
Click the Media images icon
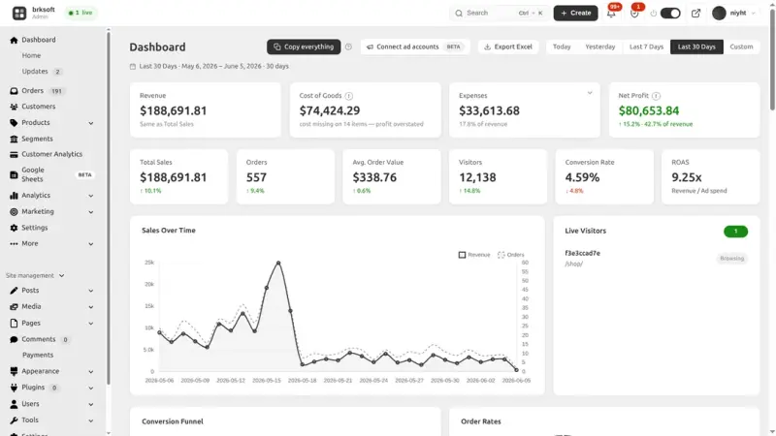[x=14, y=307]
